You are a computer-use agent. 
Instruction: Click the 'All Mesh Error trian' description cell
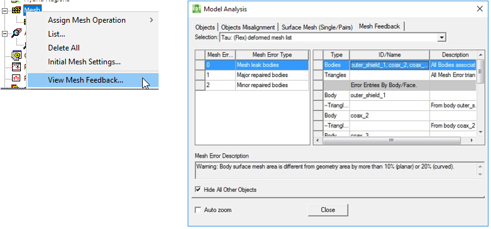pyautogui.click(x=453, y=75)
